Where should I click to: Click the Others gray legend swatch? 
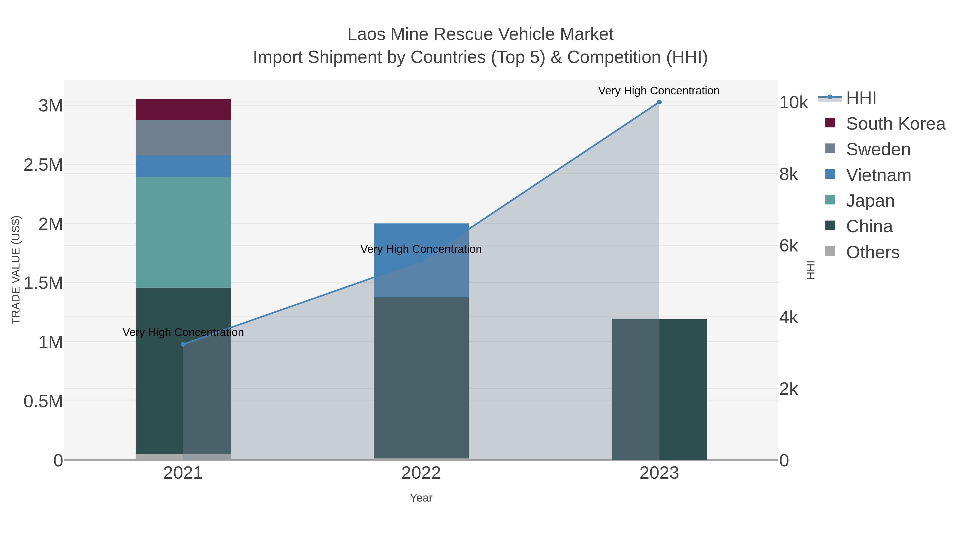pos(830,251)
